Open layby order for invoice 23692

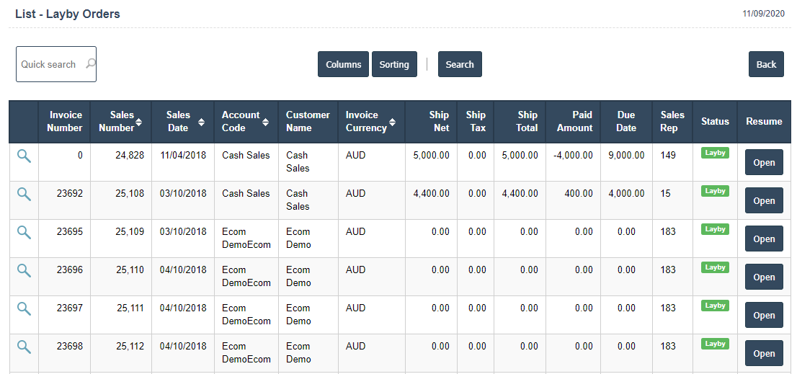(764, 201)
